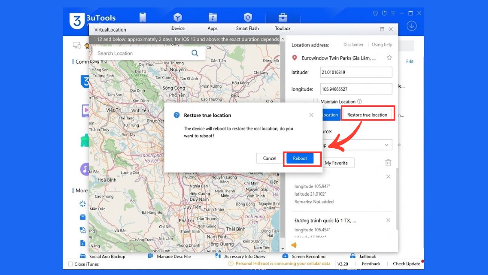Image resolution: width=488 pixels, height=275 pixels.
Task: Click the red location pin icon
Action: 295,58
